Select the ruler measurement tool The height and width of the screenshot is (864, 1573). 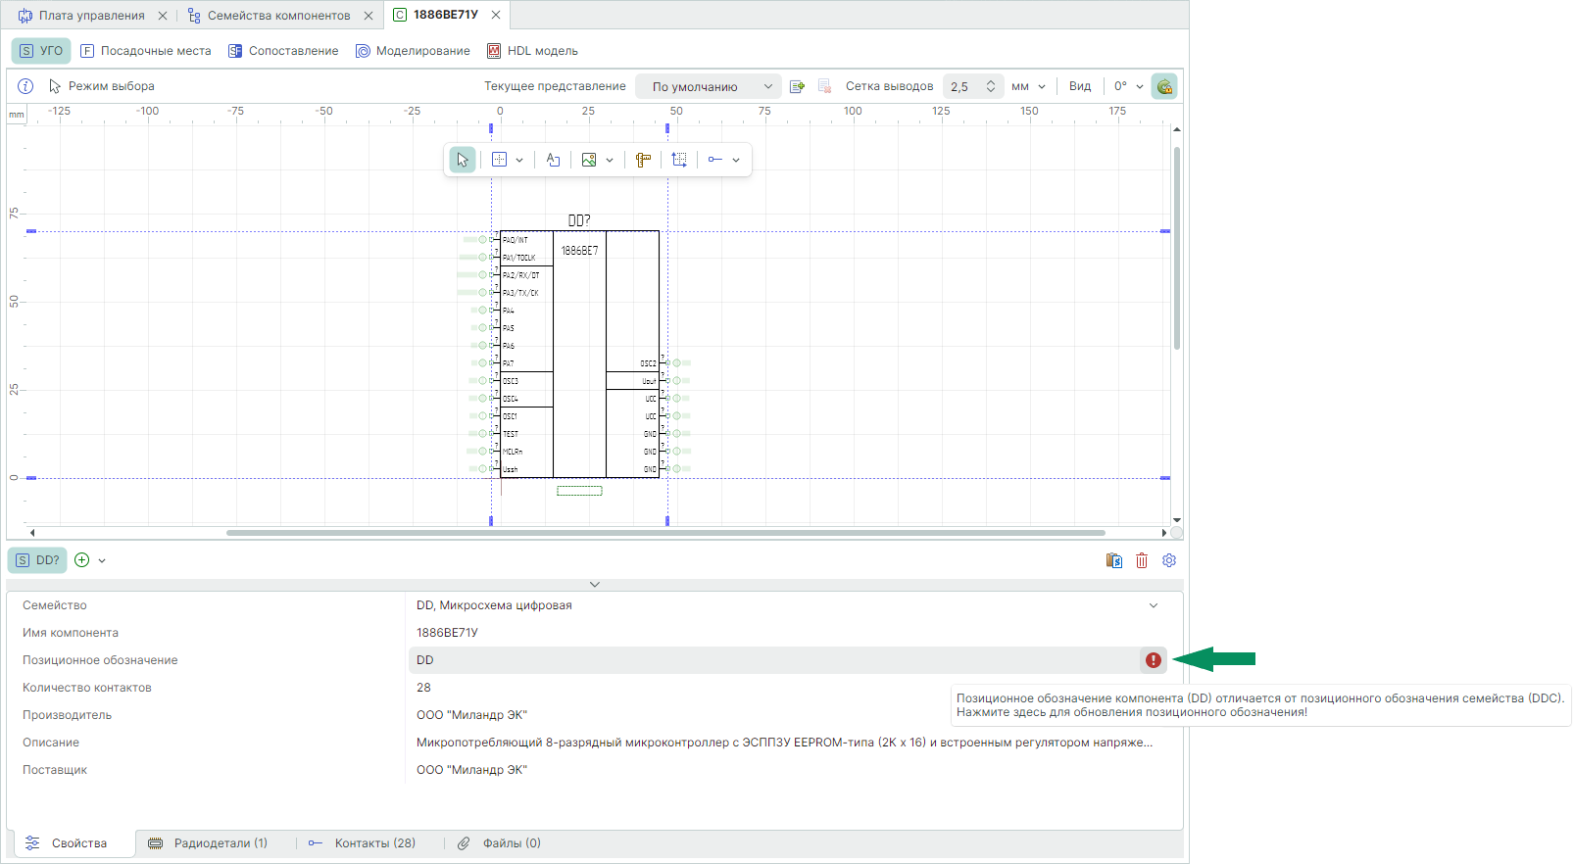click(x=643, y=160)
